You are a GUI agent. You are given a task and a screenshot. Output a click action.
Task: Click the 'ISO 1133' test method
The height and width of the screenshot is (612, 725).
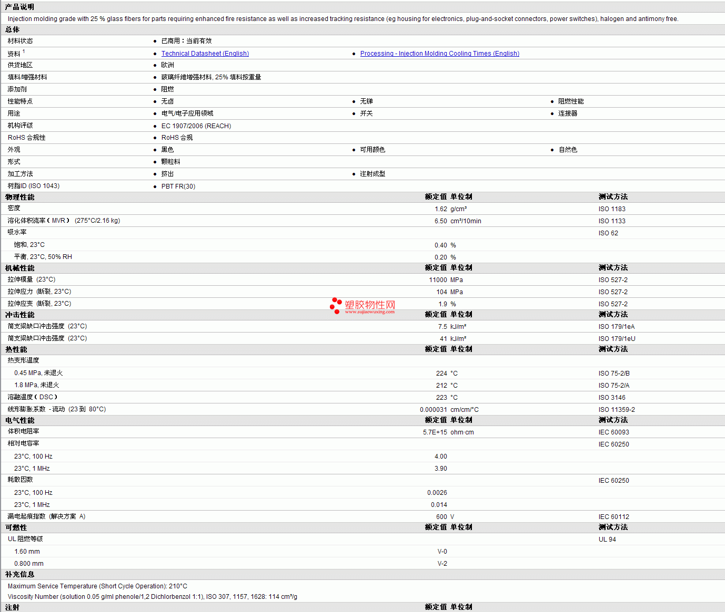tap(612, 221)
